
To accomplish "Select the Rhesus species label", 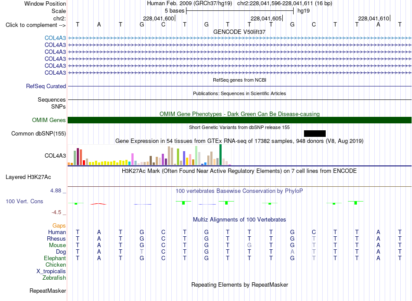I will tap(56, 239).
